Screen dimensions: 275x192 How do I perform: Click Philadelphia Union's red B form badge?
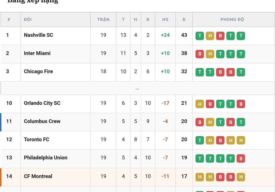pos(241,159)
